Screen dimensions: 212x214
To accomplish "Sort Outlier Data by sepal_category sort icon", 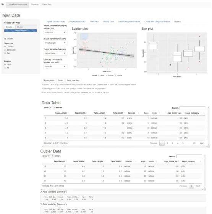I will point(201,161).
